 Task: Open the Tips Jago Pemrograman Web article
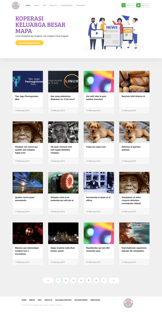tap(27, 98)
